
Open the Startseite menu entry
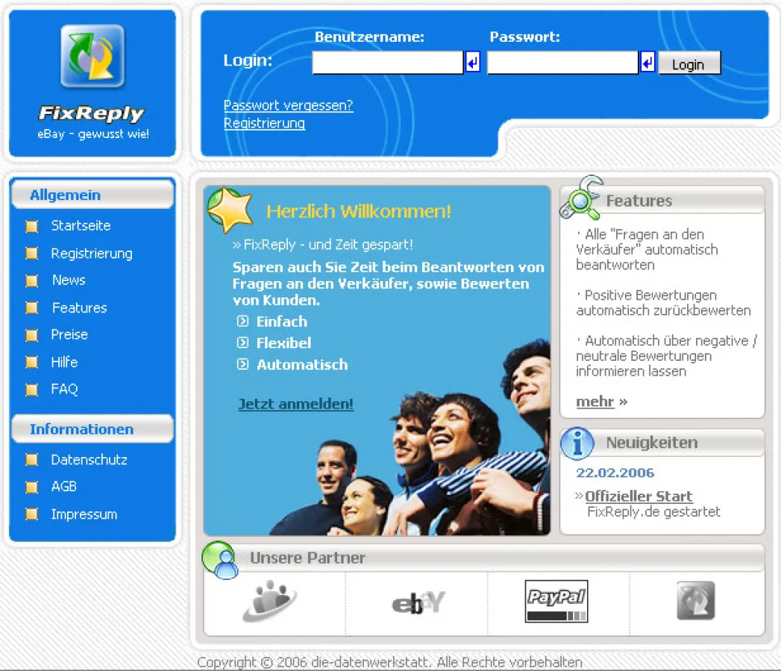pyautogui.click(x=82, y=226)
